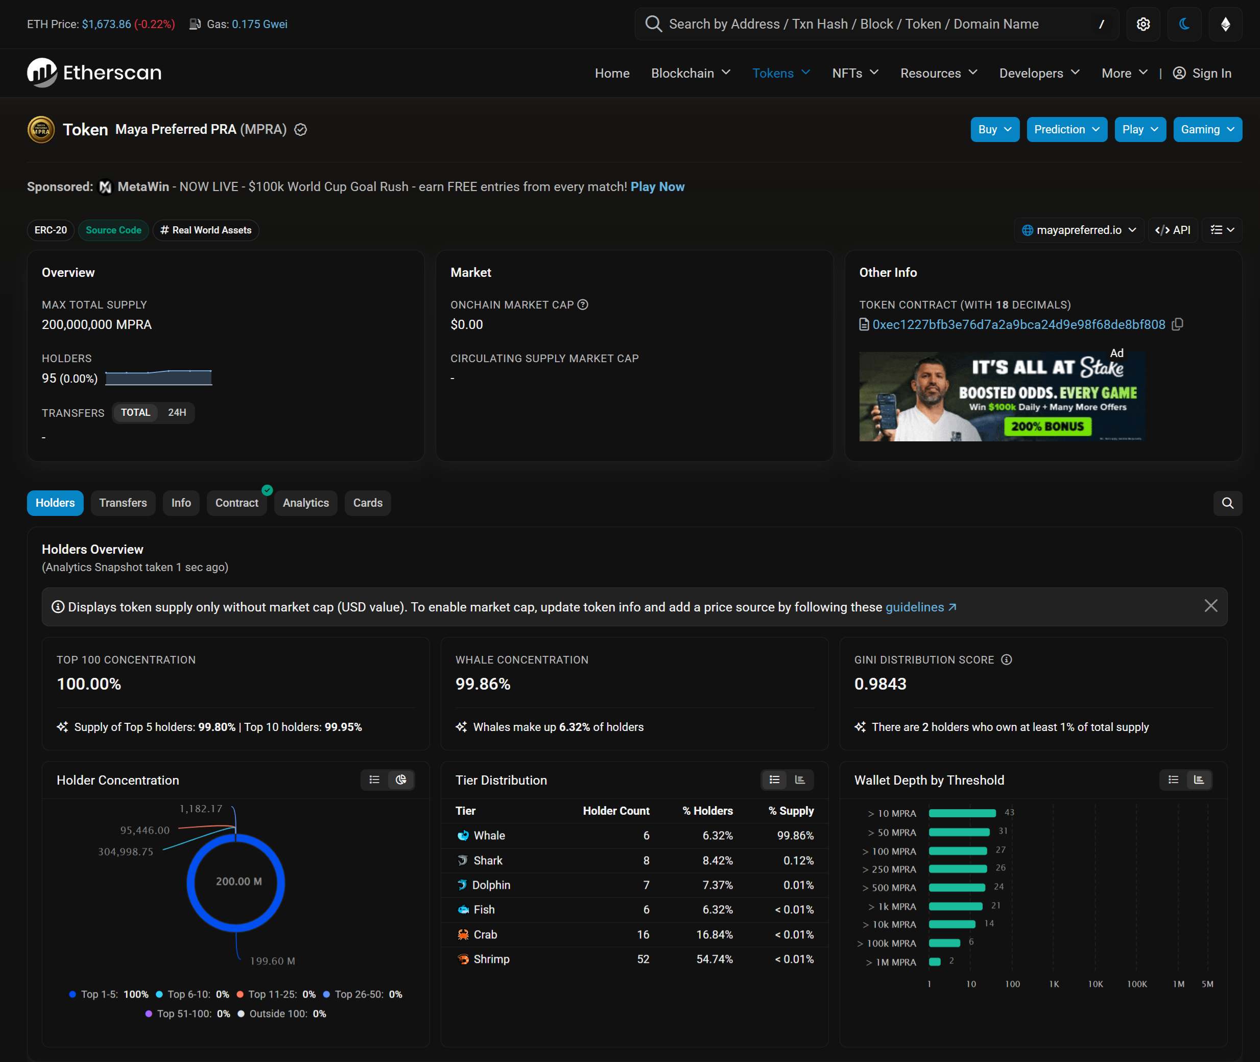Open the Buy dropdown
Viewport: 1260px width, 1062px height.
[x=994, y=129]
